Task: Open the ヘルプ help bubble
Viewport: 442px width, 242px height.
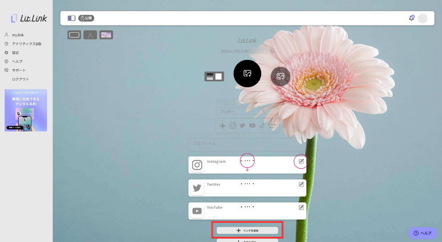Action: pos(422,233)
